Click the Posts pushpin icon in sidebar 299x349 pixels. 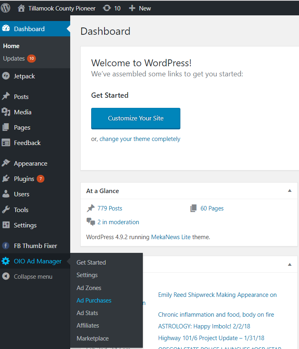pos(6,96)
